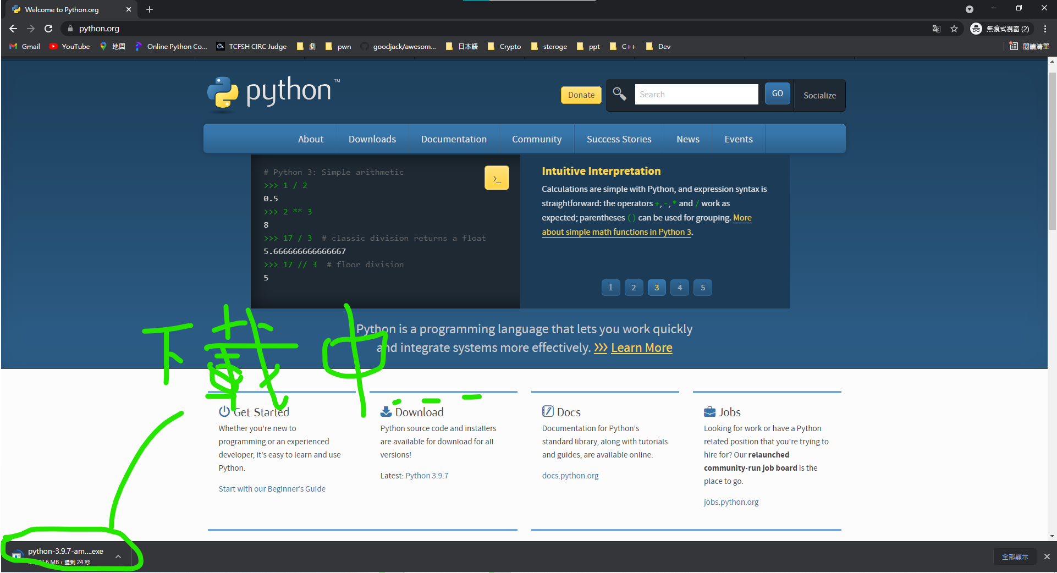Show code slide 1

pyautogui.click(x=610, y=288)
